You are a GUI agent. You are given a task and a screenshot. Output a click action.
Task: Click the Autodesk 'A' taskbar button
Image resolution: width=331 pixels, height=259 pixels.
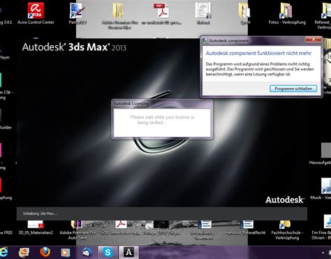tap(128, 252)
